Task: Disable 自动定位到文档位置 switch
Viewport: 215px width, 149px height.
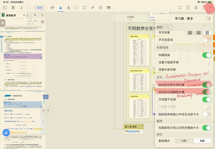Action: 207,85
